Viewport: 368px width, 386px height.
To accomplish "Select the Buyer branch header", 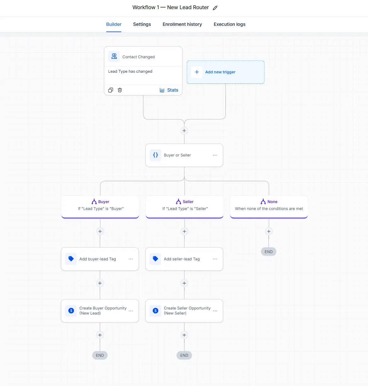I will [x=100, y=207].
